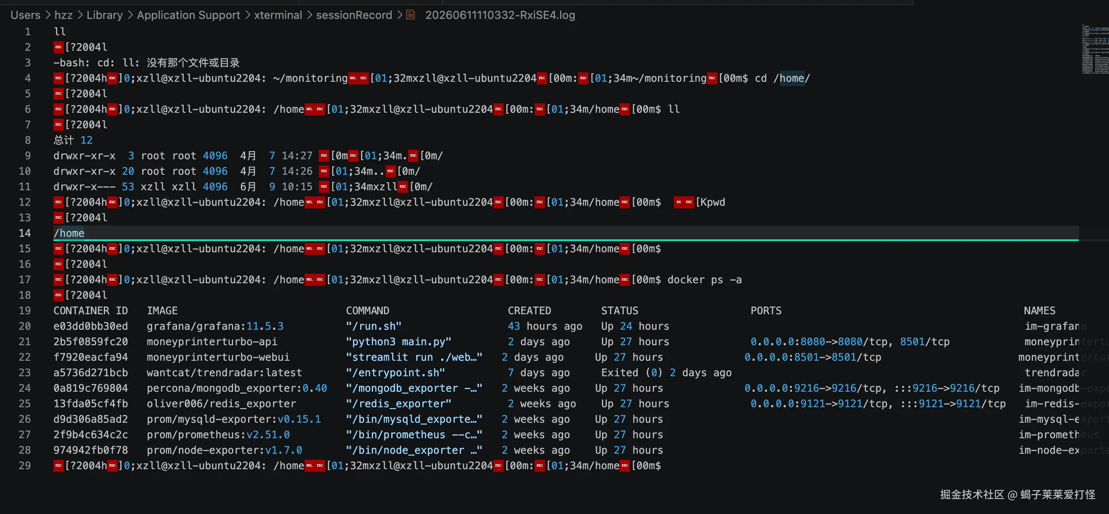Screen dimensions: 1109x514
Task: Click the "cd /home/" command text
Action: 782,78
